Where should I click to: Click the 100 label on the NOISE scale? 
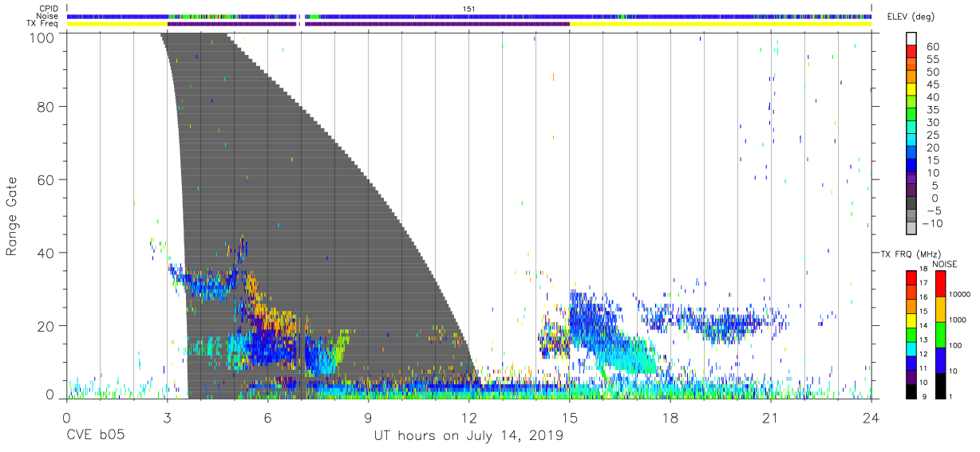[955, 346]
